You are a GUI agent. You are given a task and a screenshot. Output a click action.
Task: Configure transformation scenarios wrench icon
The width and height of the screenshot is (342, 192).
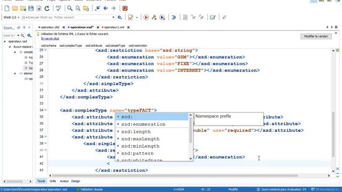point(154,18)
